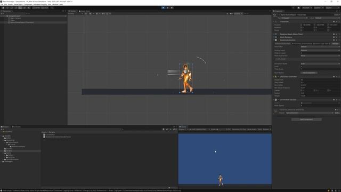The width and height of the screenshot is (341, 192).
Task: Click the Play button
Action: click(x=163, y=7)
